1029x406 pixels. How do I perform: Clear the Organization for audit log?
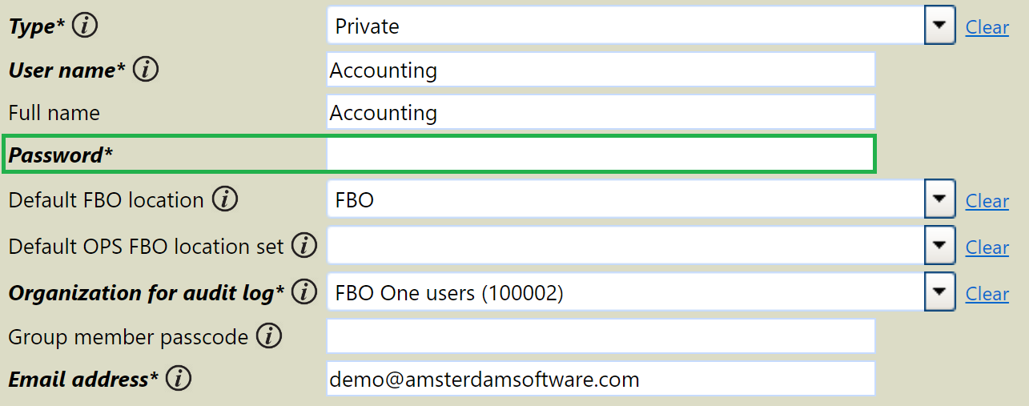[987, 294]
